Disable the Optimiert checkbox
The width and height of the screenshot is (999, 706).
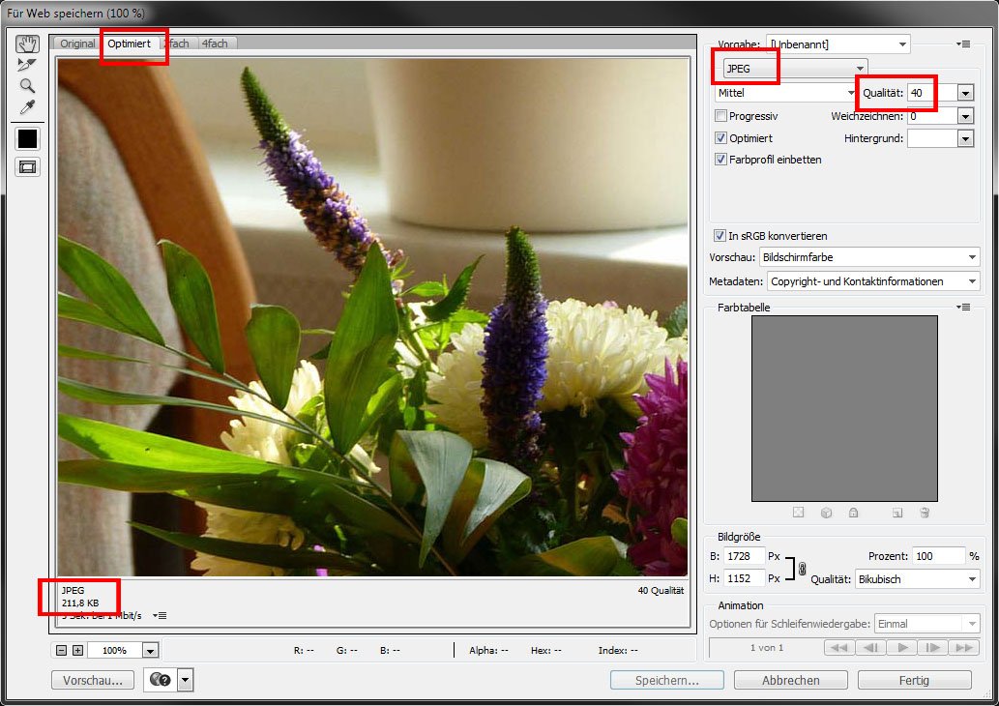click(x=720, y=137)
